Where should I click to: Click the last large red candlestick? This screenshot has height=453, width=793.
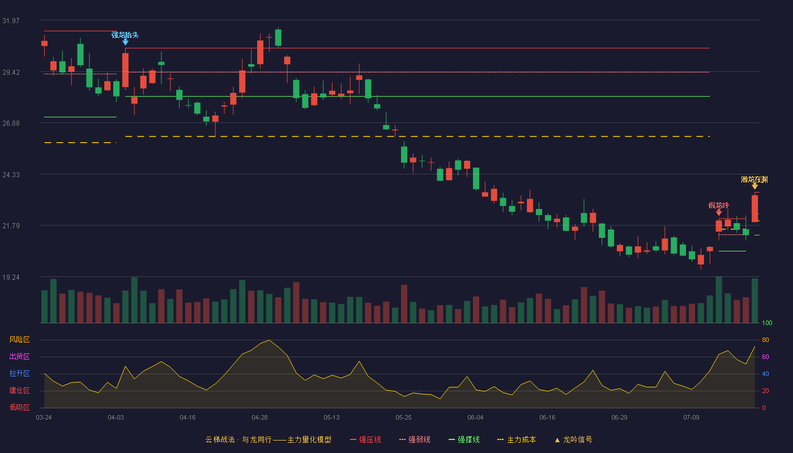754,208
